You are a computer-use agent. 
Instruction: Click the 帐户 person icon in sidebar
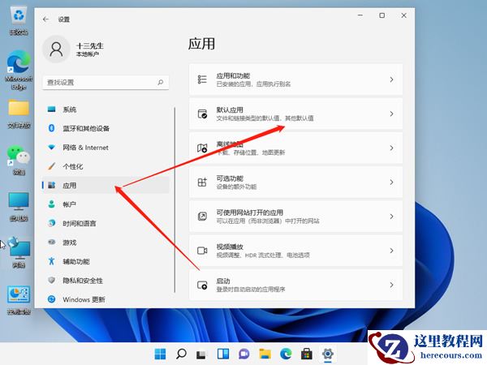[52, 204]
